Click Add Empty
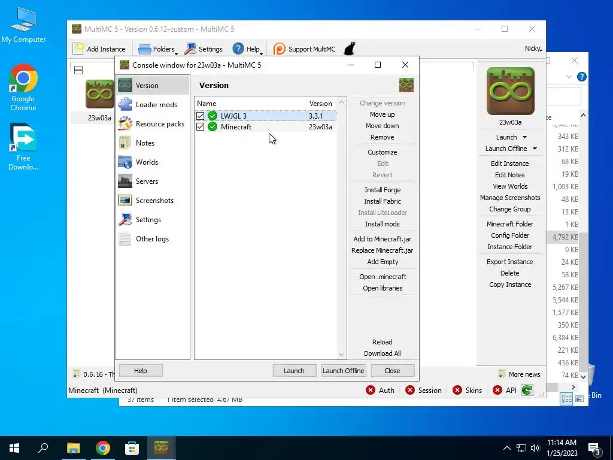The image size is (613, 460). (383, 261)
